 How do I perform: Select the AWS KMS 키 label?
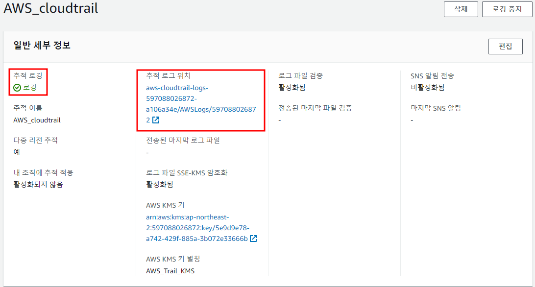coord(165,205)
